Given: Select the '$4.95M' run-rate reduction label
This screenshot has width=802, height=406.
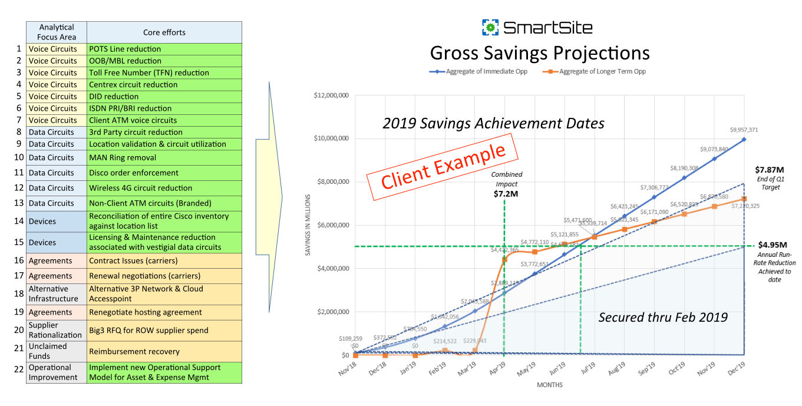Looking at the screenshot, I should (x=773, y=245).
